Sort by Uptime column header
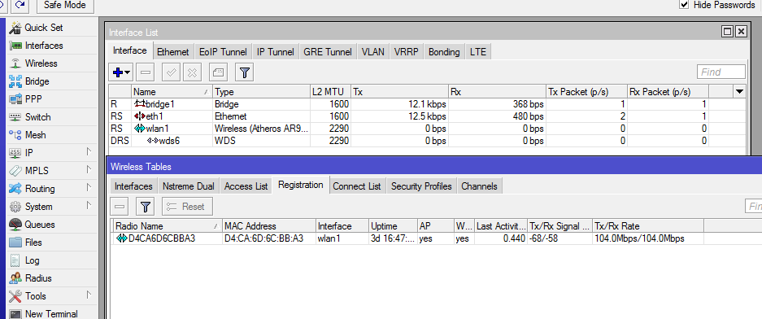The image size is (762, 319). [393, 226]
